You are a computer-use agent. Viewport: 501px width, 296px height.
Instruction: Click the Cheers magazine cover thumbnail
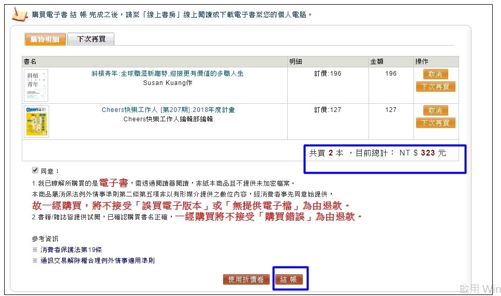tap(36, 121)
